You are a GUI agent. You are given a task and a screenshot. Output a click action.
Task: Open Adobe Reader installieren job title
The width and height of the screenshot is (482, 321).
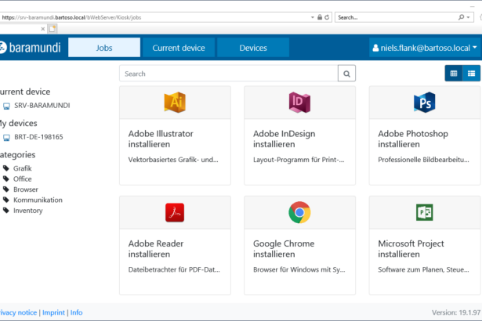click(x=156, y=249)
